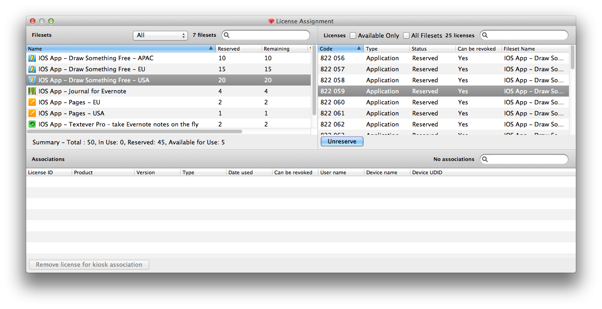Select the Textever Pro fileset row
602x309 pixels.
tap(168, 124)
